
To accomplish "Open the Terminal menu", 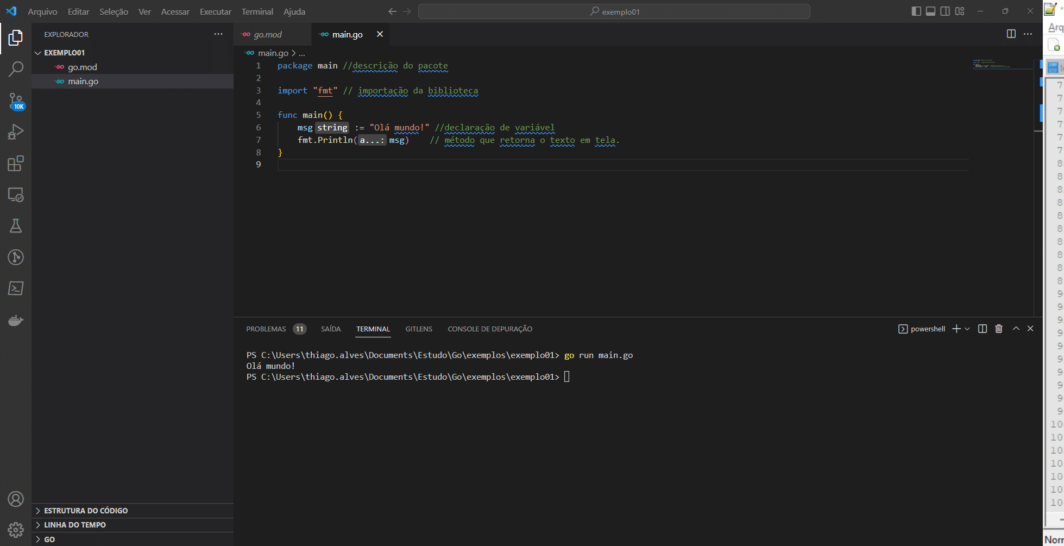I will 257,11.
